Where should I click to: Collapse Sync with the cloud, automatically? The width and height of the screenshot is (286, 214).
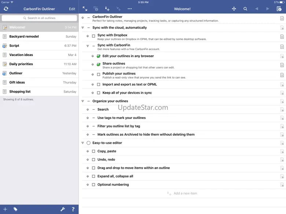click(82, 28)
